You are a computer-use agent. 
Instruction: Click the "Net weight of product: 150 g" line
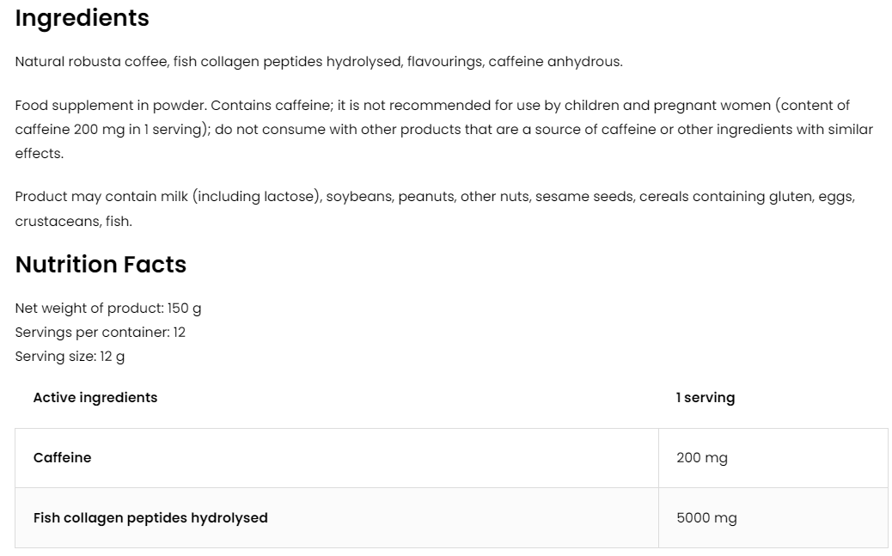pyautogui.click(x=108, y=308)
